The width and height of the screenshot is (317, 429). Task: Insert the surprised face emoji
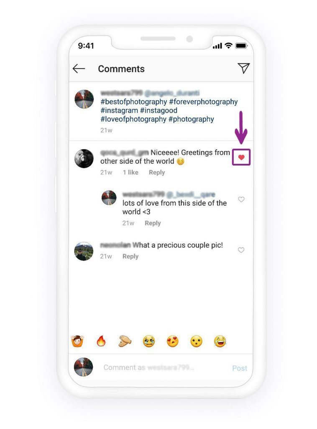[196, 341]
